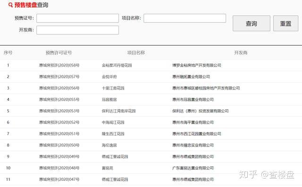Select permit 惠城房预许(2020)057号
Viewport: 302px width, 187px height.
[x=59, y=77]
